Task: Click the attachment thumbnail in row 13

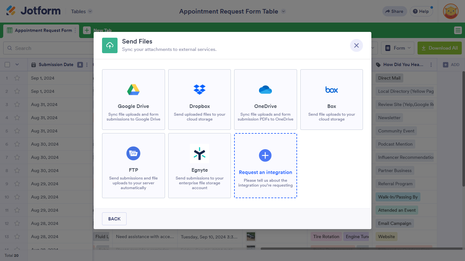Action: click(251, 237)
